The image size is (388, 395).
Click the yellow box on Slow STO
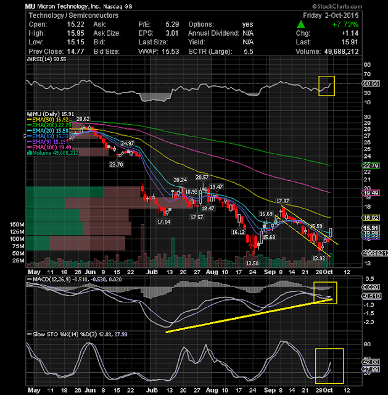(329, 366)
